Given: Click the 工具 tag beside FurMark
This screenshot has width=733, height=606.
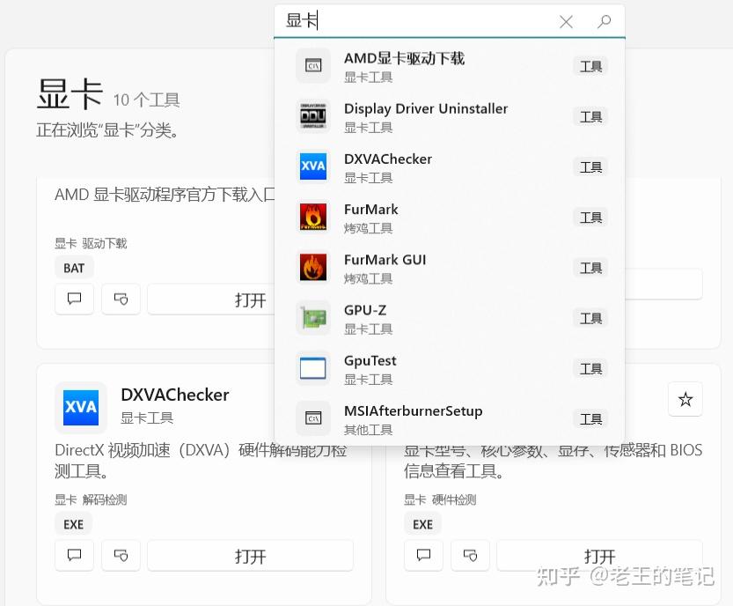Looking at the screenshot, I should pos(591,218).
